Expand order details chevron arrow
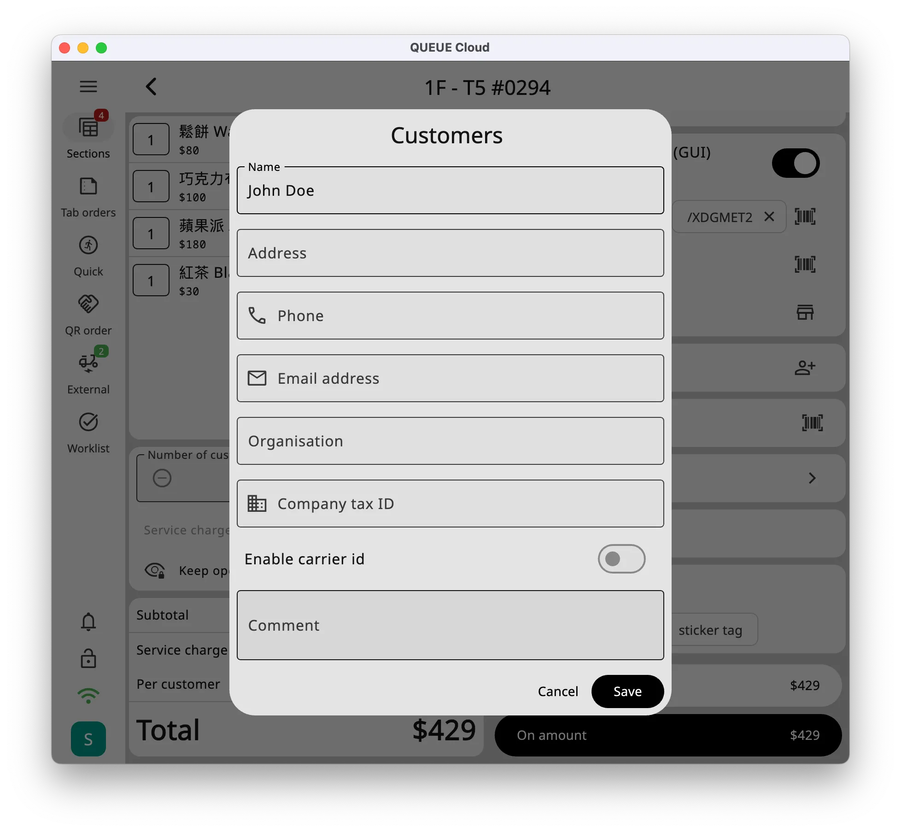Image resolution: width=901 pixels, height=832 pixels. coord(813,477)
